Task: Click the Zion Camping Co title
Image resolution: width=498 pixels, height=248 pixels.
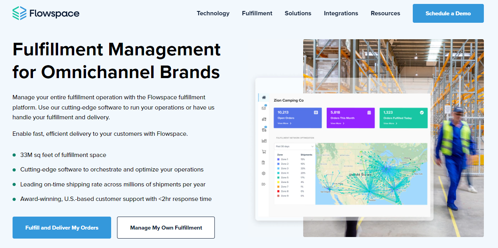Action: click(x=289, y=100)
